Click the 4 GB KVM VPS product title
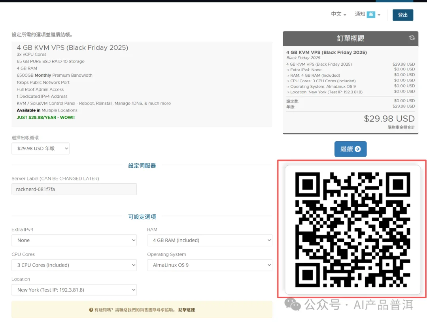Image resolution: width=427 pixels, height=322 pixels. click(x=72, y=47)
